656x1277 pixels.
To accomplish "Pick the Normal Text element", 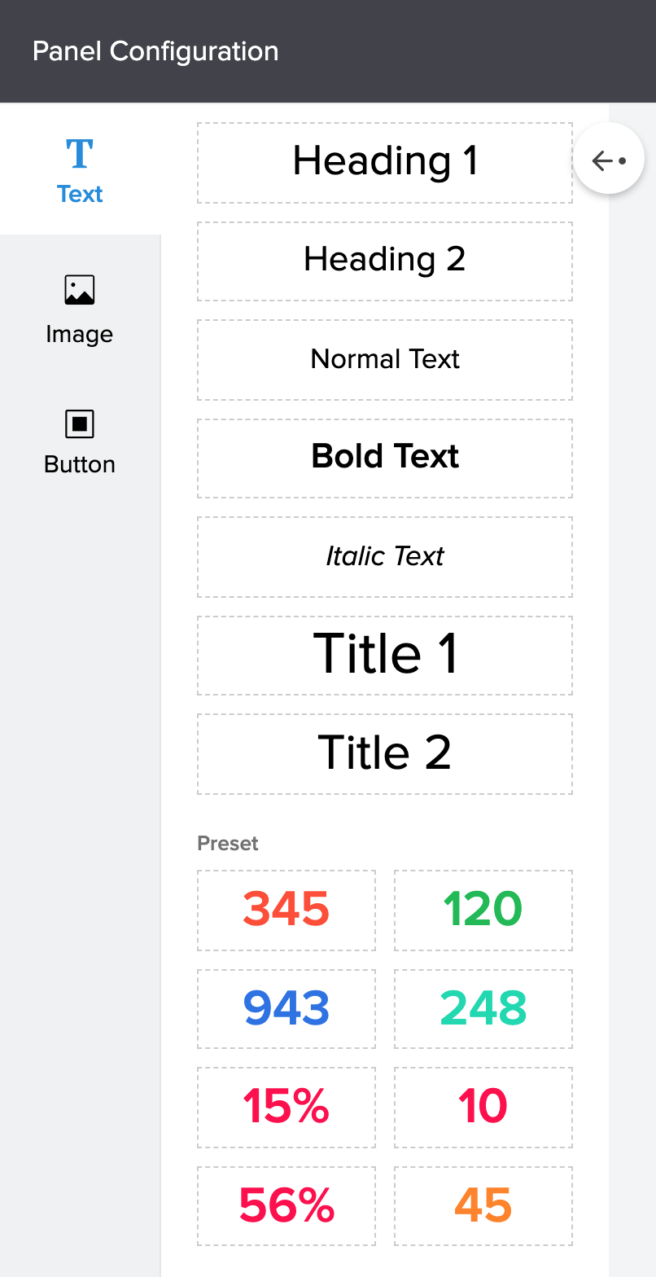I will (385, 359).
